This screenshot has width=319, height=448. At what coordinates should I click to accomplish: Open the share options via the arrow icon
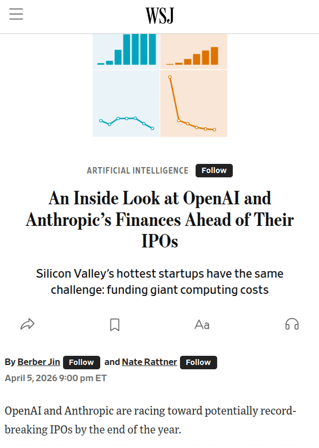click(x=27, y=323)
